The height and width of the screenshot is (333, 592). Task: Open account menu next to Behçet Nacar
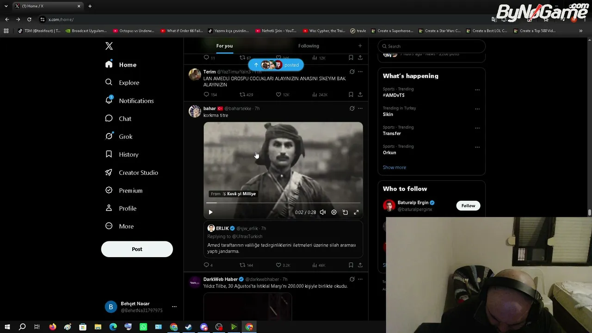174,307
